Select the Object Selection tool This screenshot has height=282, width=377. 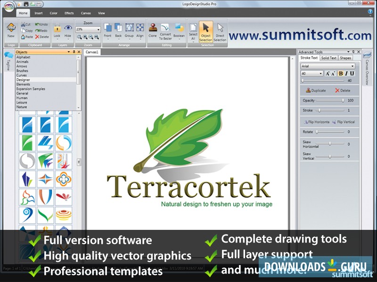[x=205, y=32]
